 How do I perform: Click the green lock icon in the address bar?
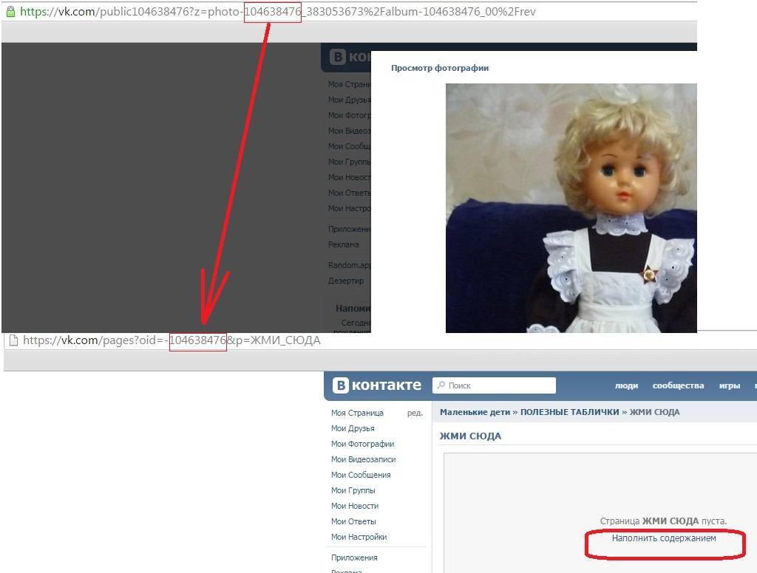[x=10, y=11]
